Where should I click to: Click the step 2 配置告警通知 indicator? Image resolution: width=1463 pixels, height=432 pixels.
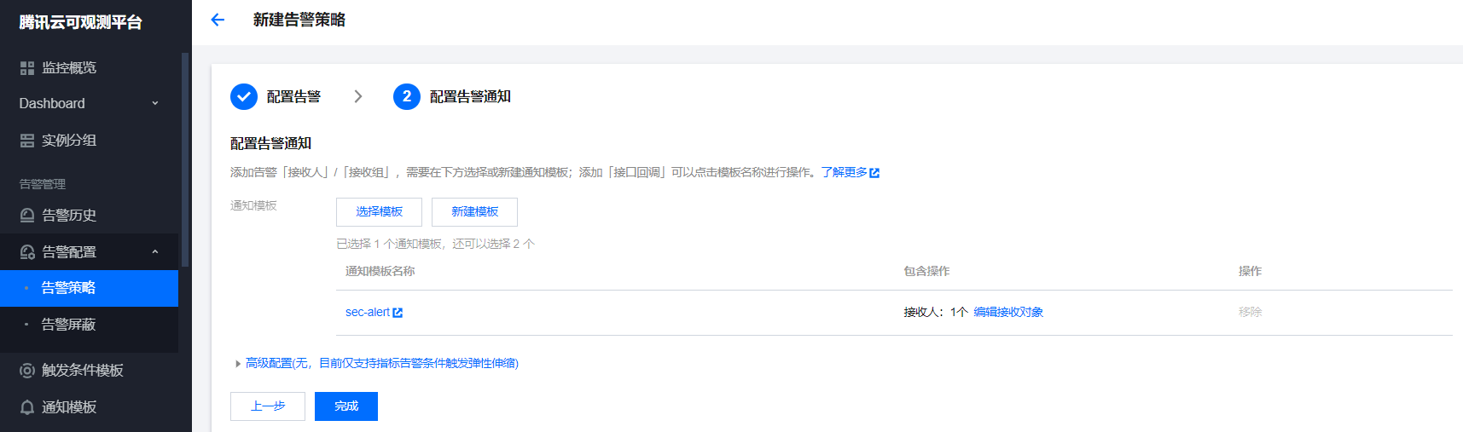407,96
